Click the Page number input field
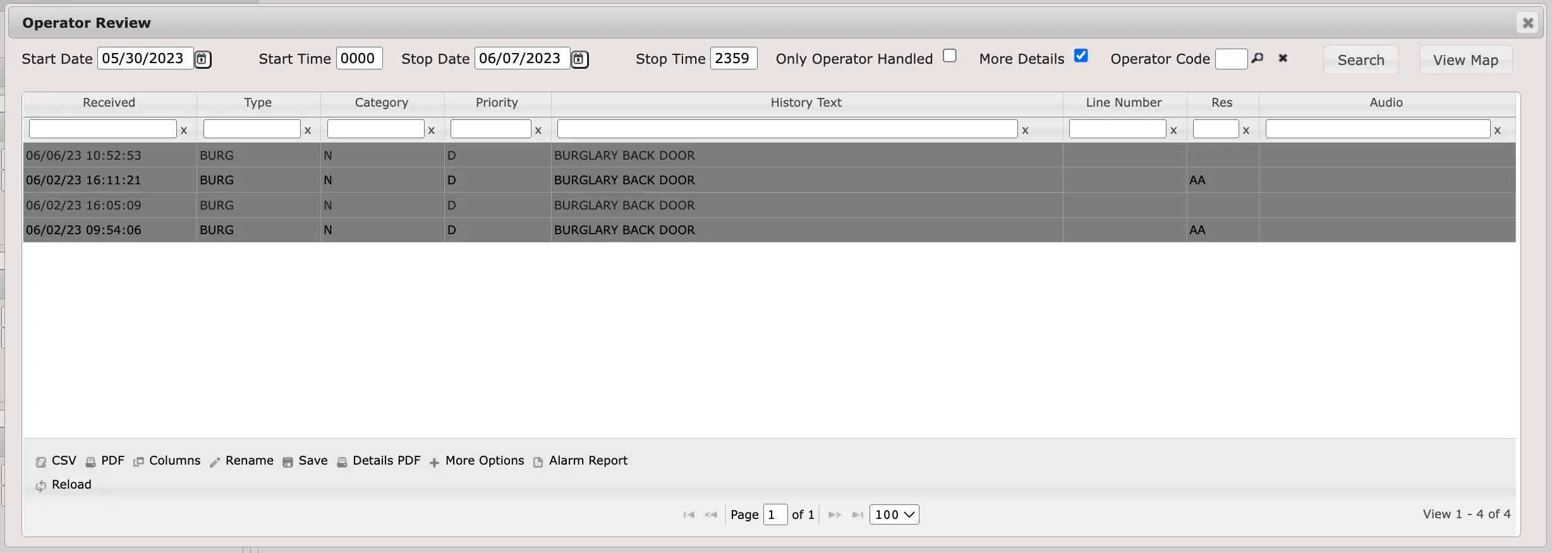Viewport: 1552px width, 553px height. coord(775,514)
